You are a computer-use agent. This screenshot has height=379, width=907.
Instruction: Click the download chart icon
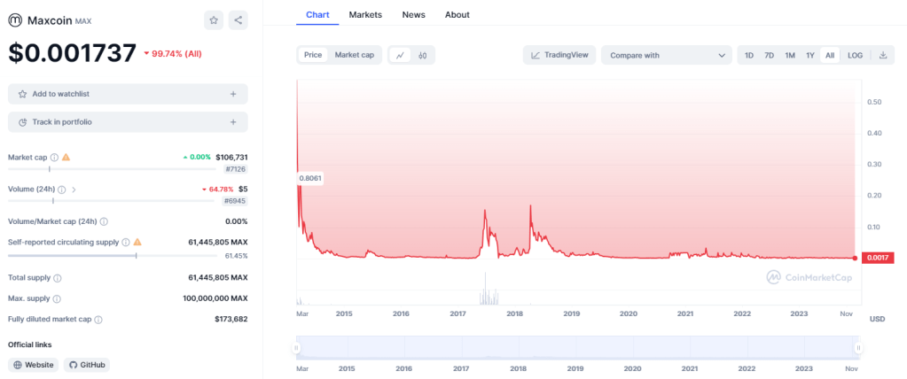(x=882, y=55)
